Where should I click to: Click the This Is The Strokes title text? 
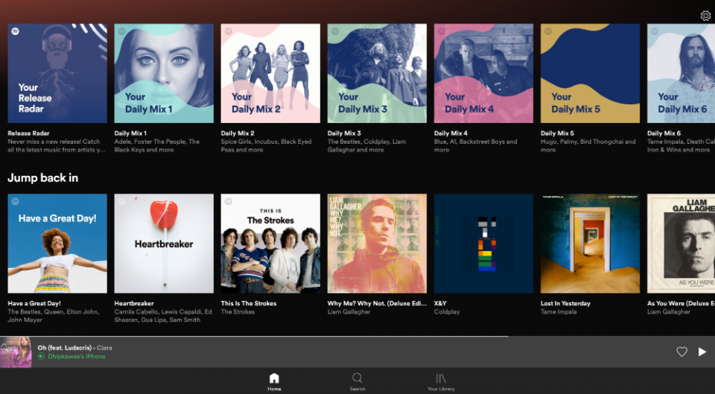(x=249, y=303)
